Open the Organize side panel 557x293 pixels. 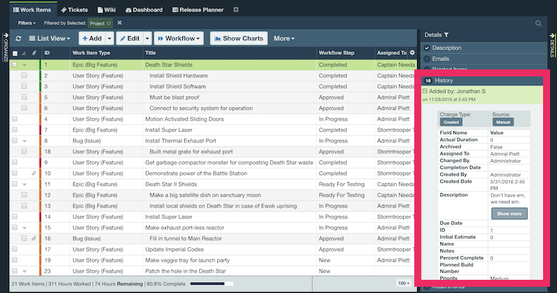click(6, 47)
